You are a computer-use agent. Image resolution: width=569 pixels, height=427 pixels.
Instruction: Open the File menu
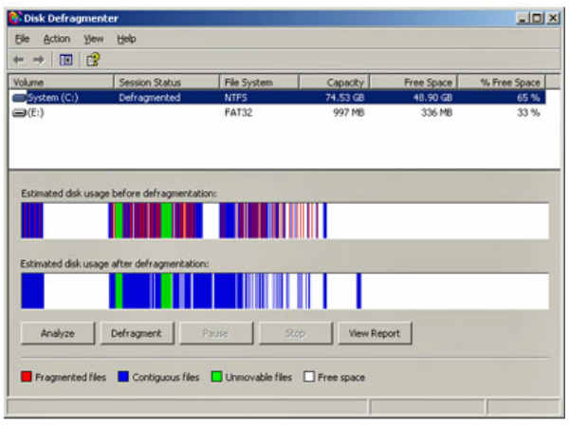tap(22, 39)
